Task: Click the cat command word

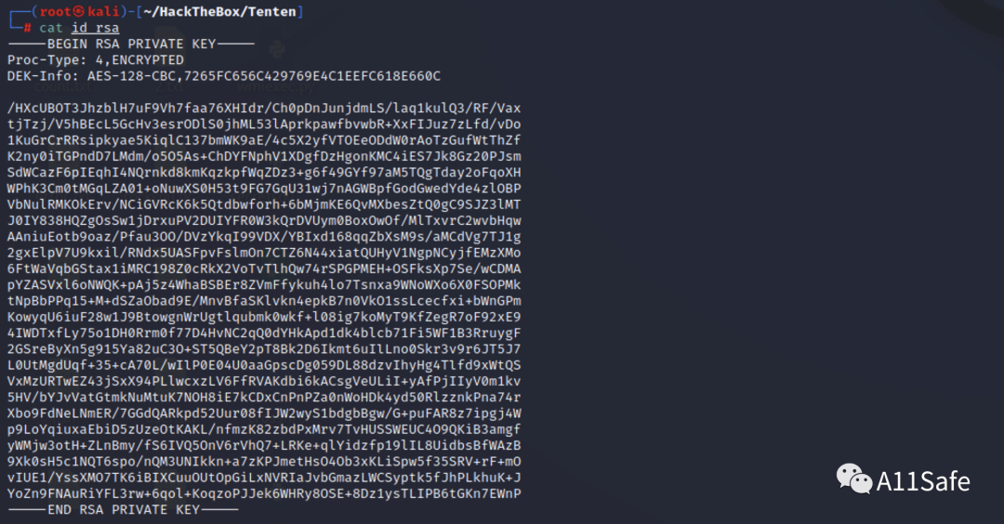Action: click(51, 28)
